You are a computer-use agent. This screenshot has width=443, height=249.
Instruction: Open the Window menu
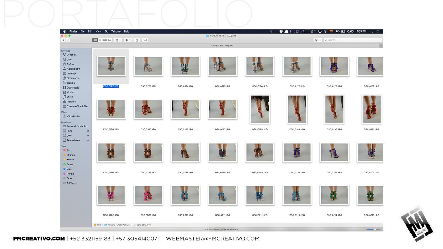point(116,31)
